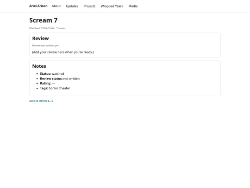Select the 'Status: watched' list item
This screenshot has height=188, width=250.
click(x=52, y=74)
